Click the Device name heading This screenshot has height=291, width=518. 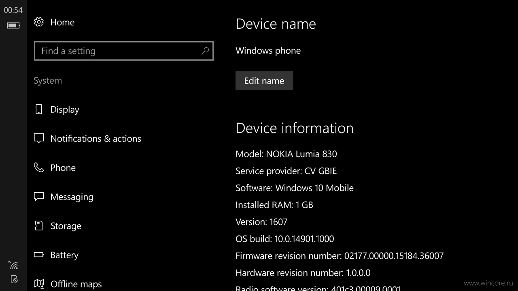click(276, 24)
